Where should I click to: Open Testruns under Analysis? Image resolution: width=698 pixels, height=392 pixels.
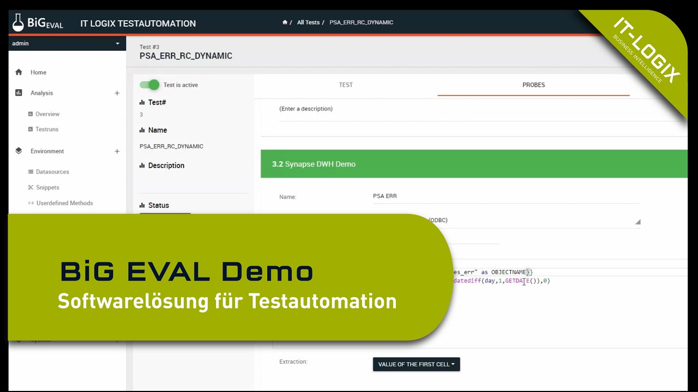pyautogui.click(x=47, y=130)
